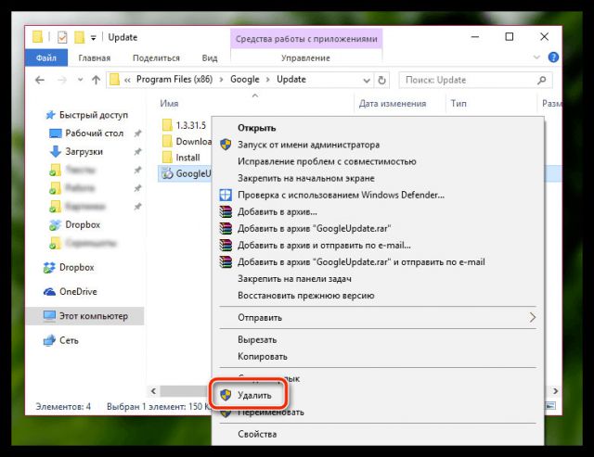
Task: Open the 'Файл' menu tab
Action: pos(46,57)
